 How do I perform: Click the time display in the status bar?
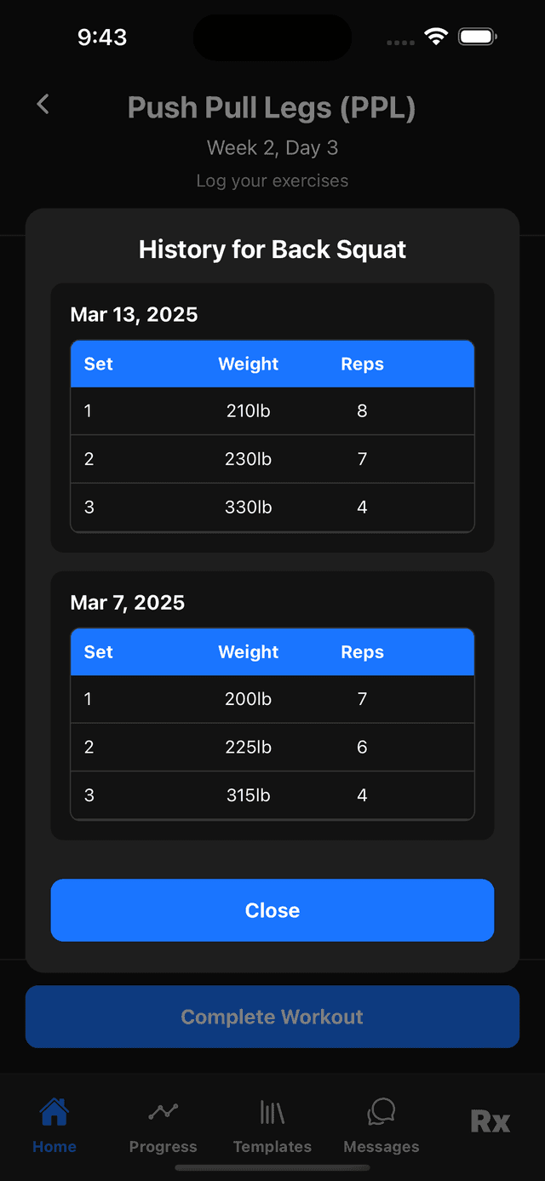(x=102, y=37)
